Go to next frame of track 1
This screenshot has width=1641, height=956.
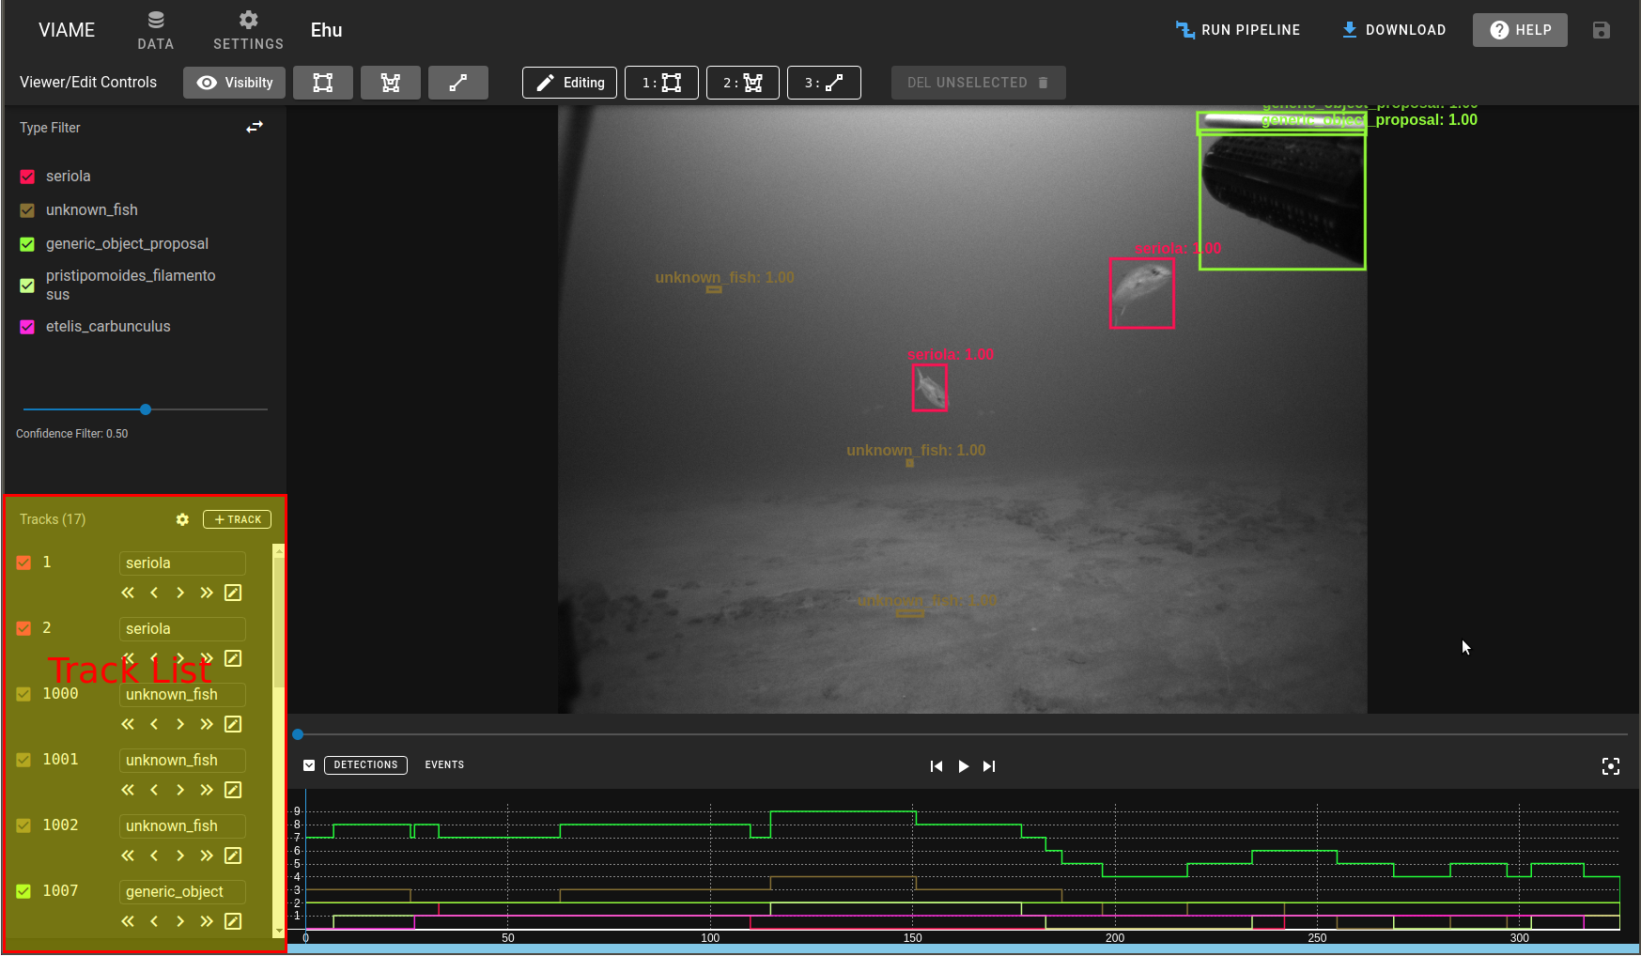click(x=180, y=593)
